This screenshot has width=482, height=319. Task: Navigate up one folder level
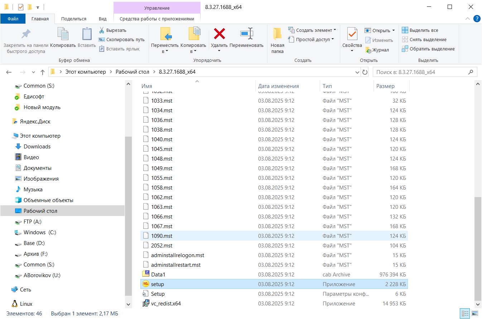point(43,72)
